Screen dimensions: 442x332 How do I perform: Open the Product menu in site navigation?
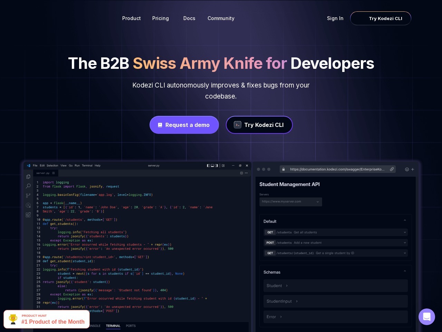click(x=131, y=18)
